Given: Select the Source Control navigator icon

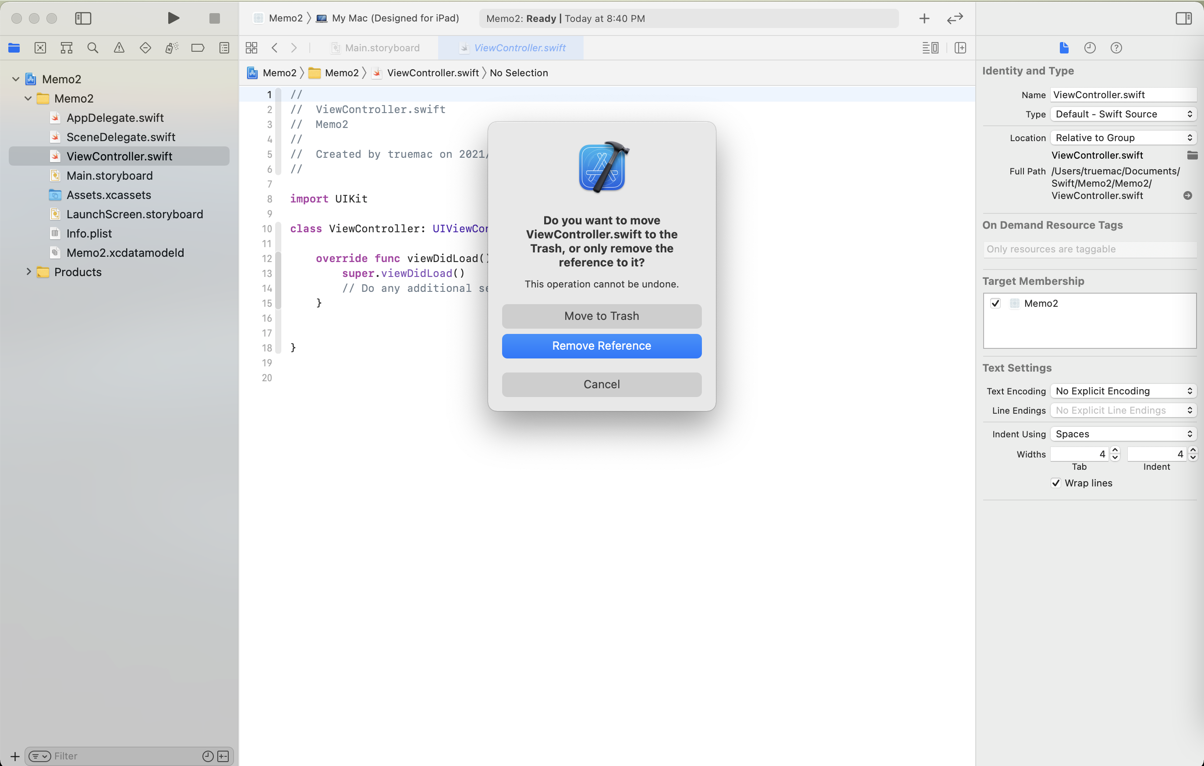Looking at the screenshot, I should pos(40,47).
